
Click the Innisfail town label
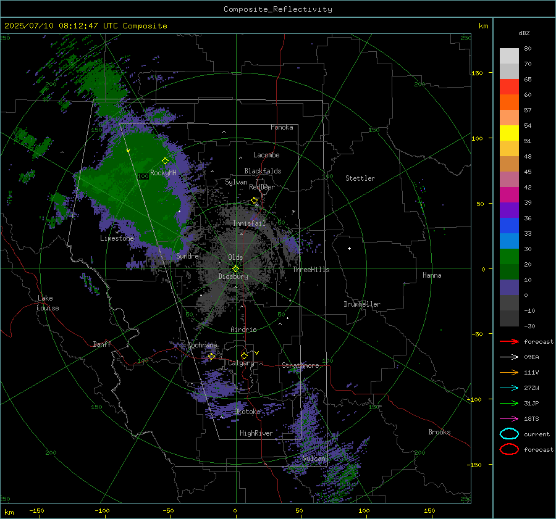(x=249, y=223)
